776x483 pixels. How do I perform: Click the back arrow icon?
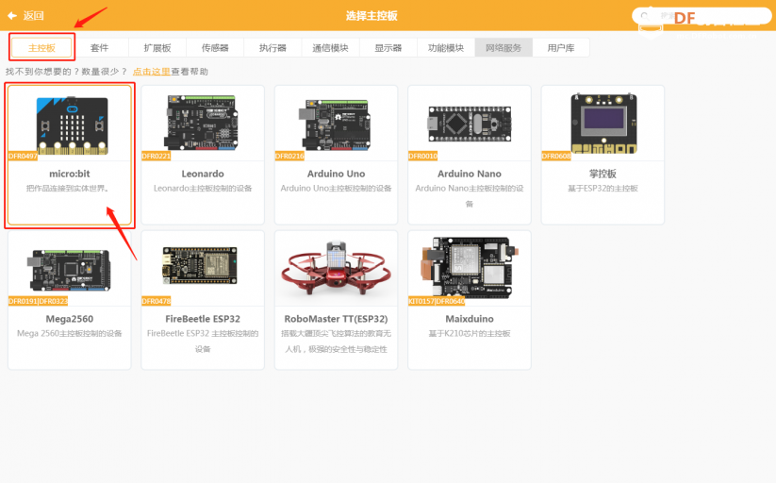pos(12,16)
